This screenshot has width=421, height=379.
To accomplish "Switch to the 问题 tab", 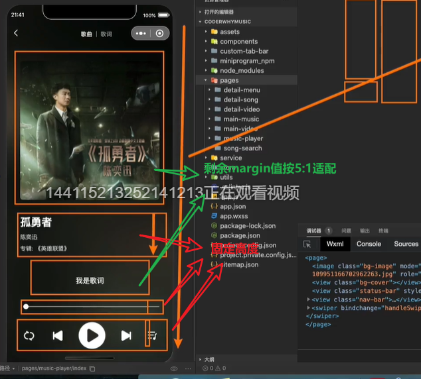I will [346, 231].
